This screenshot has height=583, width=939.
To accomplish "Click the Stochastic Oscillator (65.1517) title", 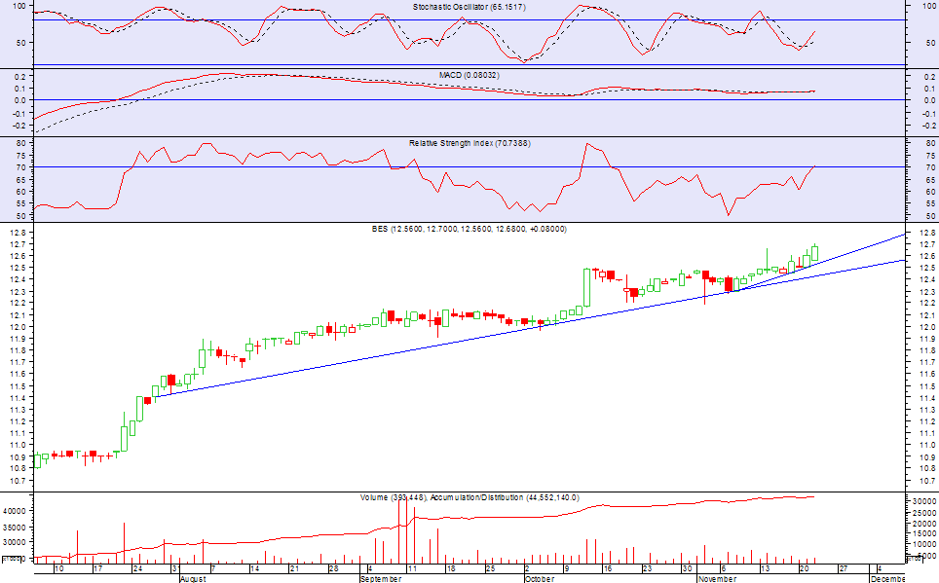I will [x=469, y=7].
